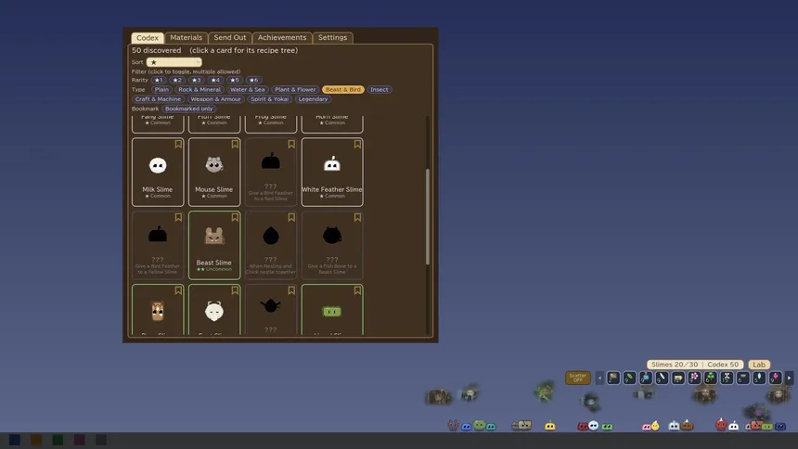
Task: Toggle the ★4 rarity filter
Action: [x=215, y=80]
